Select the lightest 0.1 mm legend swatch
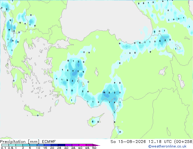The image size is (193, 149). (5, 145)
